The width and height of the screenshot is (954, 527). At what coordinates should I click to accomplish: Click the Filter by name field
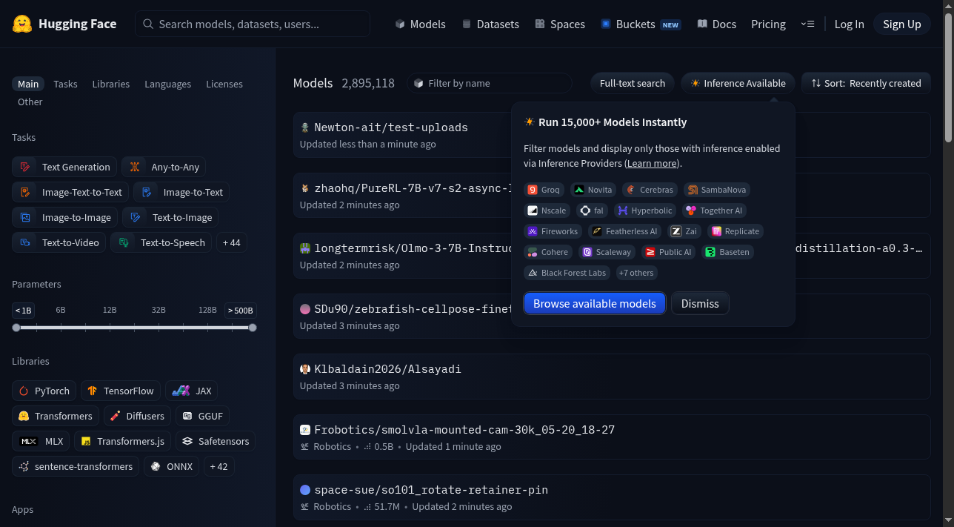click(x=490, y=83)
